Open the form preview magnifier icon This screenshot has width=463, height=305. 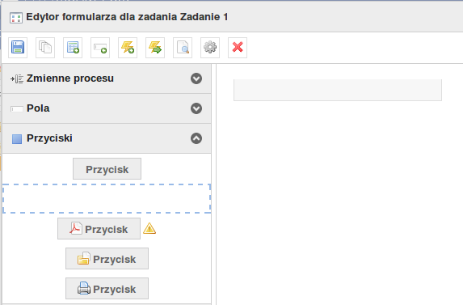183,48
